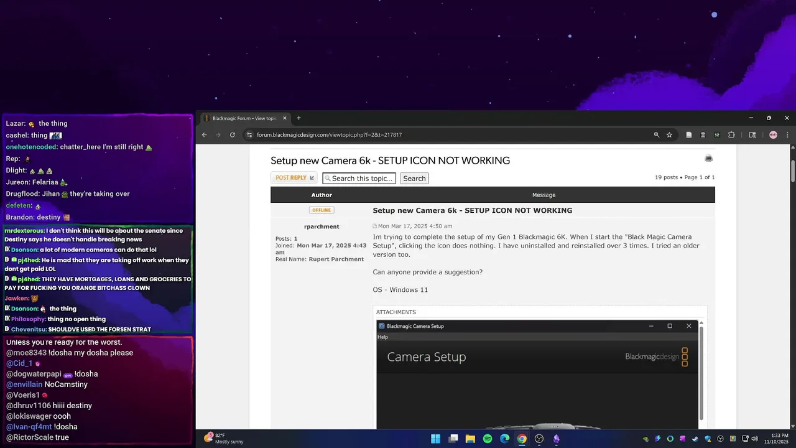The image size is (796, 448).
Task: Open a new browser tab
Action: (298, 118)
